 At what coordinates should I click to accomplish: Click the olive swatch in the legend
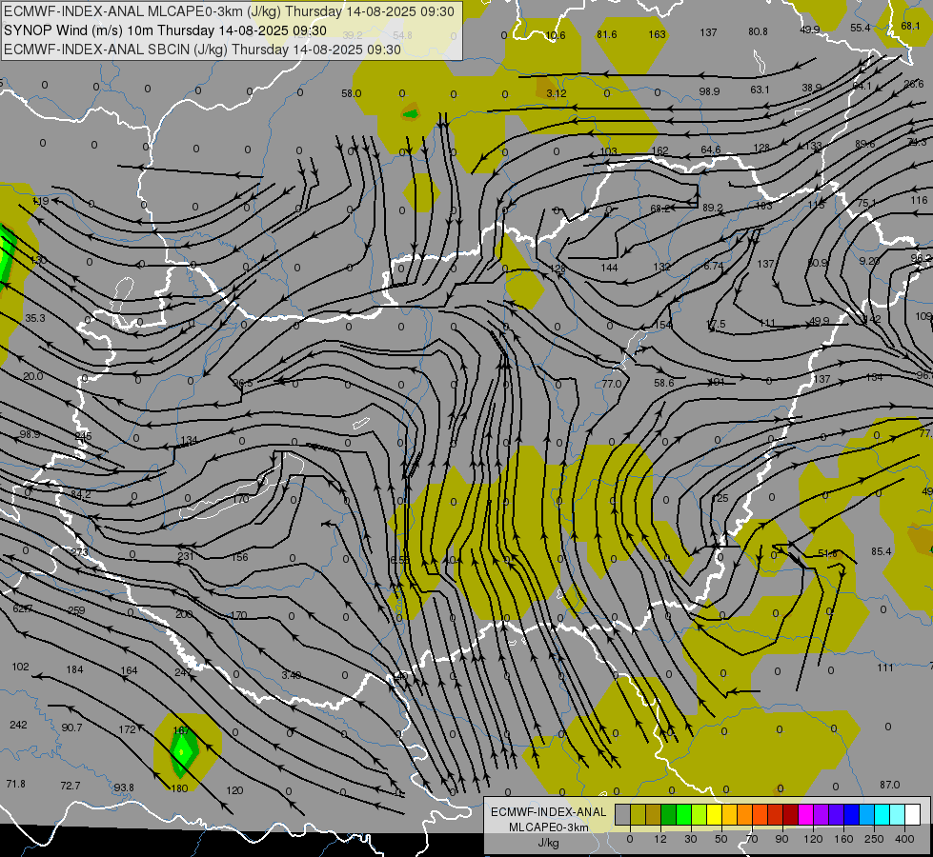click(638, 814)
